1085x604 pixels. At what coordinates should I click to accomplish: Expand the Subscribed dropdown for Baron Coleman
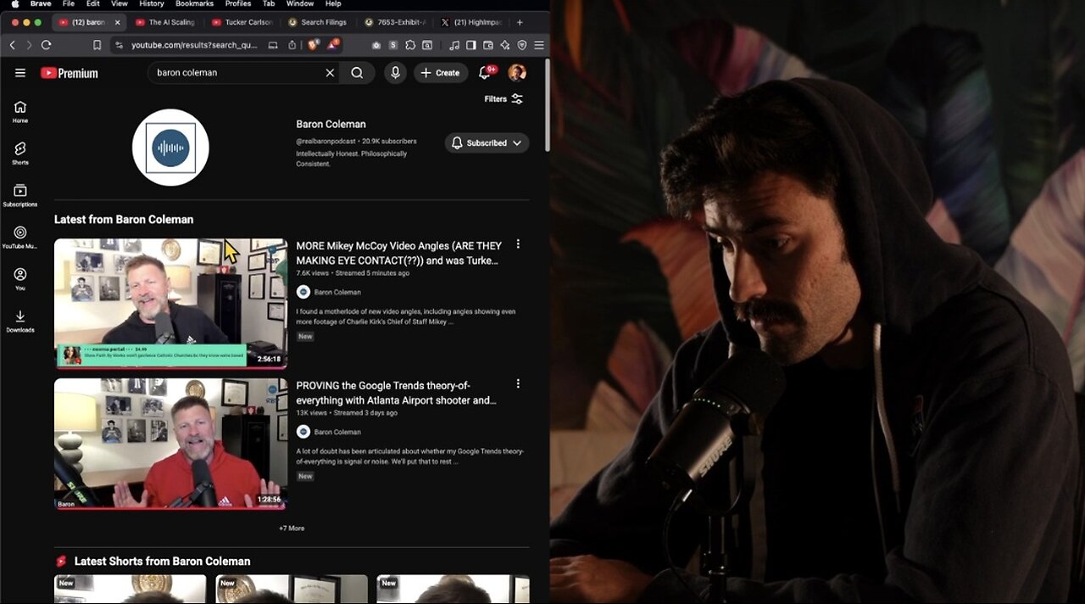coord(487,143)
